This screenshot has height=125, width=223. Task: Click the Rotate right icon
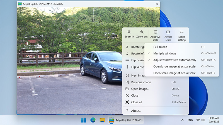pyautogui.click(x=127, y=47)
